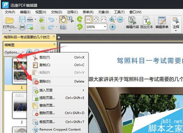Choose 删除(D) in the context menu
Screen dimensions: 183x133
(x=58, y=81)
